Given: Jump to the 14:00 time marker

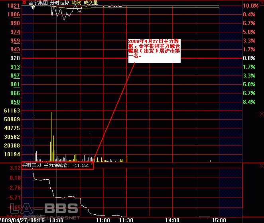Looking at the screenshot, I should tap(173, 220).
